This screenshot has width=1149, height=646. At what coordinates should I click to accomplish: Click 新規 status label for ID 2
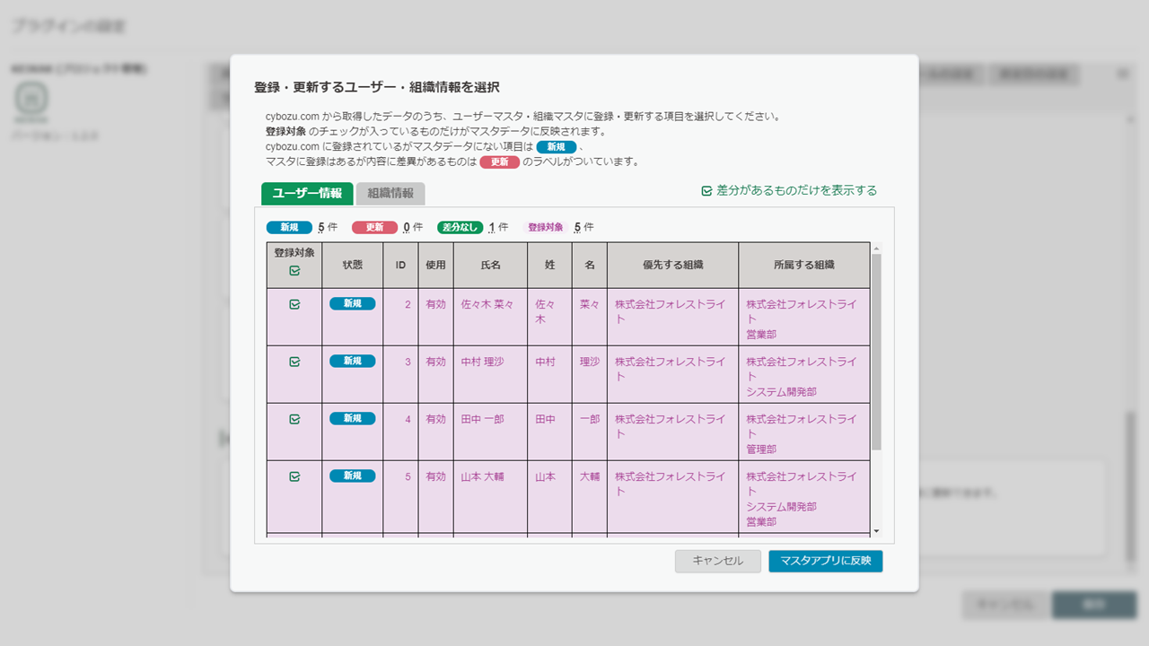353,304
